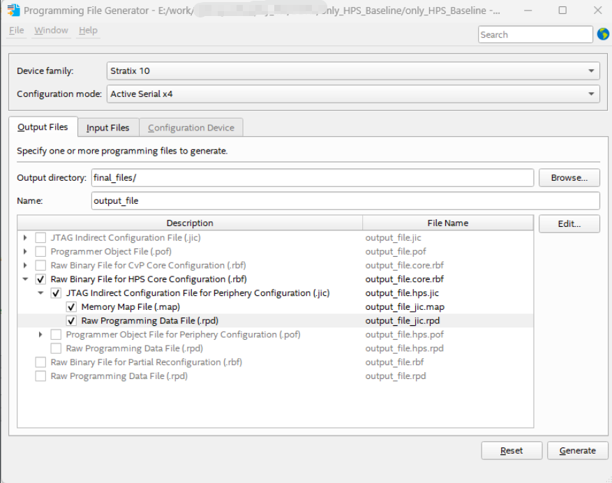
Task: Check Raw Binary File for CvP checkbox
Action: pos(40,265)
